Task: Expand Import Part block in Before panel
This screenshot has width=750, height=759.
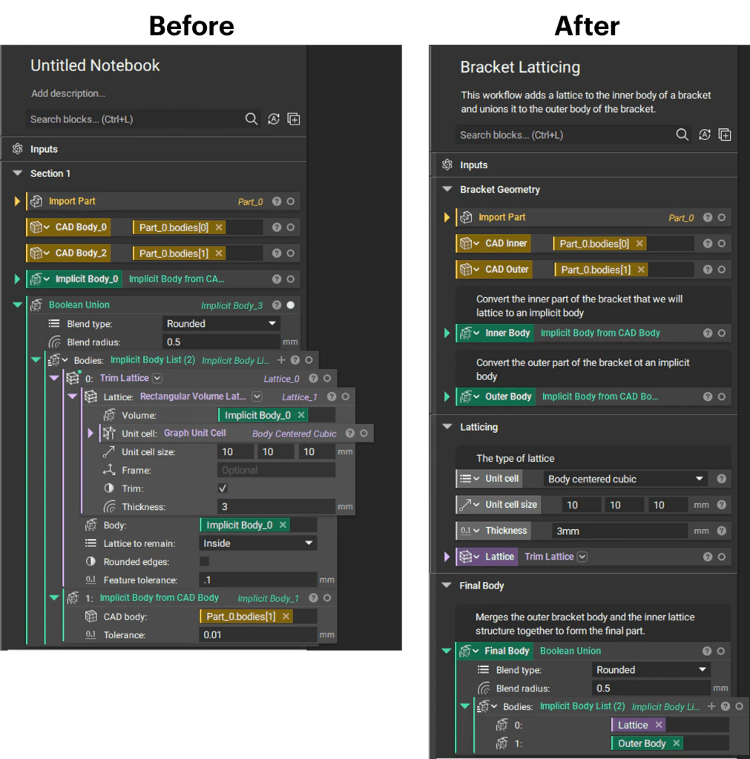Action: pyautogui.click(x=17, y=201)
